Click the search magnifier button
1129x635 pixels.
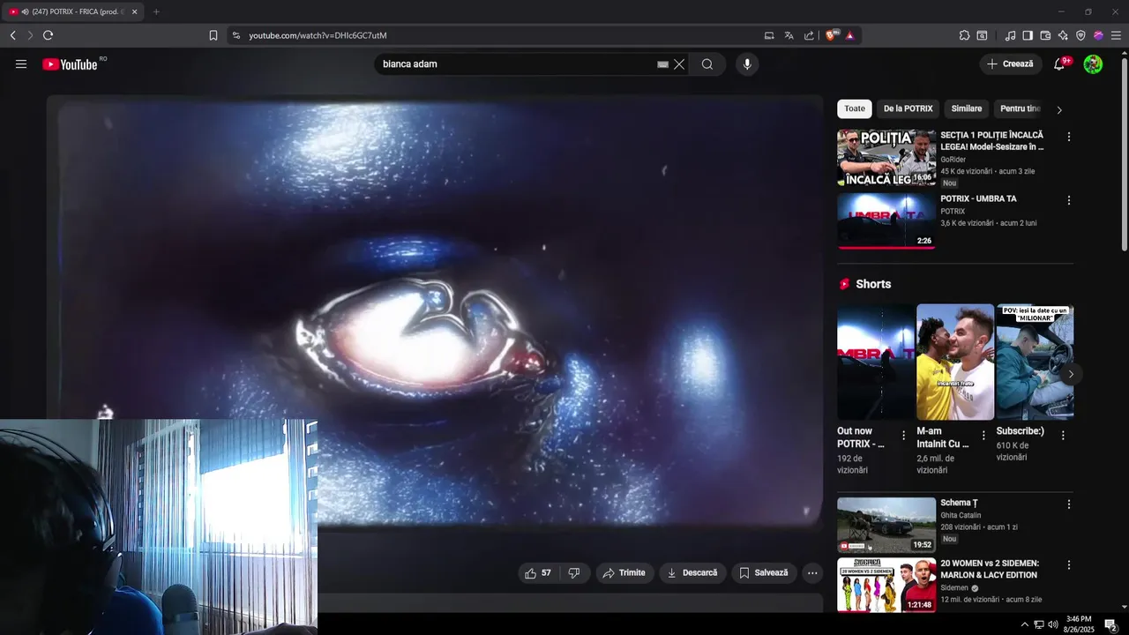pos(707,64)
